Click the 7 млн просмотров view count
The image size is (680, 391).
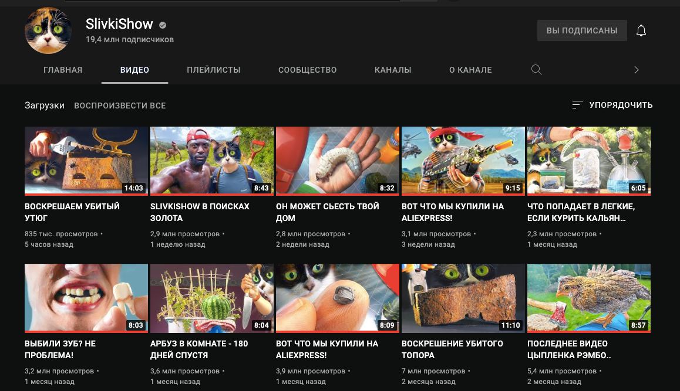tap(433, 371)
